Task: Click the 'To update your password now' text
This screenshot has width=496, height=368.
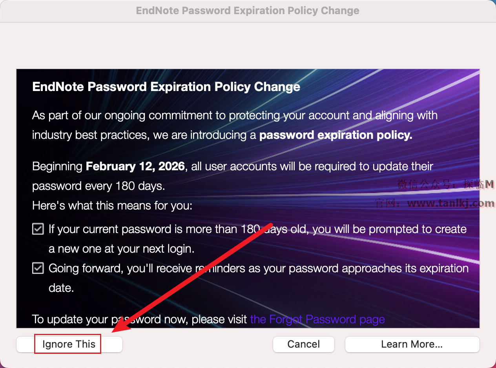Action: click(x=140, y=319)
